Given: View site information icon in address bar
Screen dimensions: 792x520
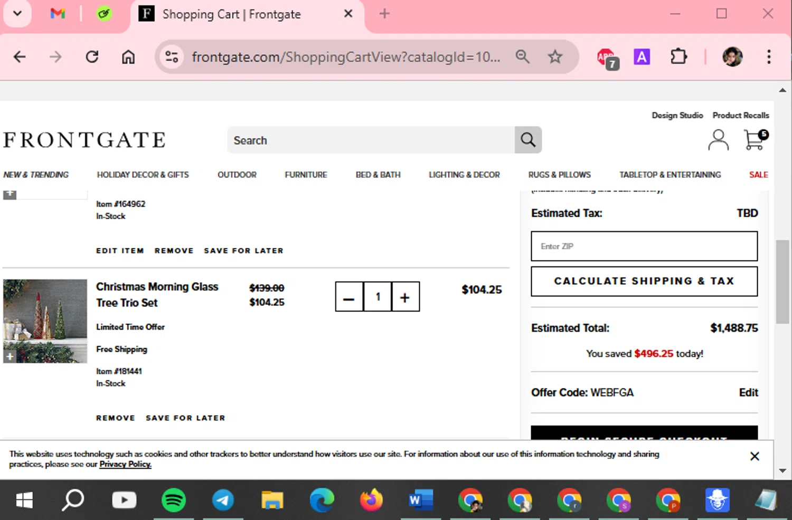Looking at the screenshot, I should [x=172, y=56].
